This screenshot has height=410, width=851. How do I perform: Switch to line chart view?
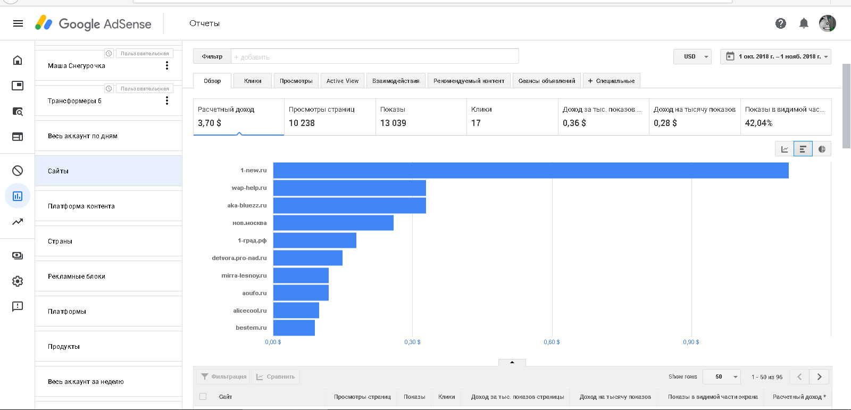point(785,149)
